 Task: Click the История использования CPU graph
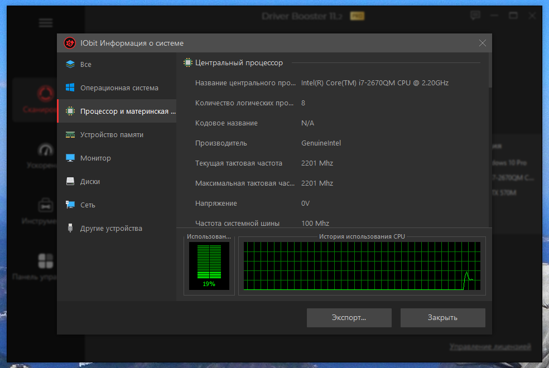pyautogui.click(x=362, y=266)
